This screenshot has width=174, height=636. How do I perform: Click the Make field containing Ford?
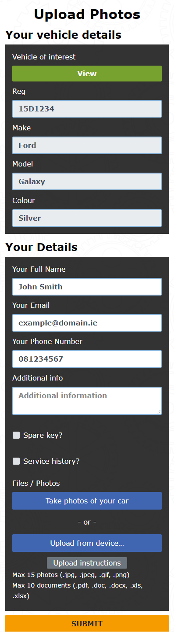(x=87, y=145)
